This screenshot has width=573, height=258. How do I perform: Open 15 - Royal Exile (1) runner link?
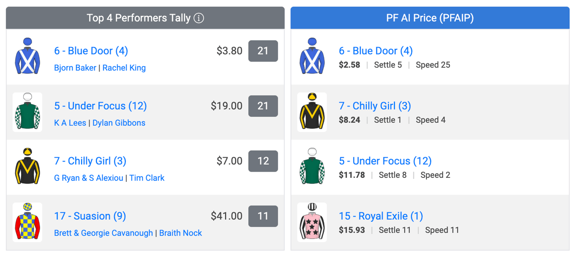pos(381,216)
